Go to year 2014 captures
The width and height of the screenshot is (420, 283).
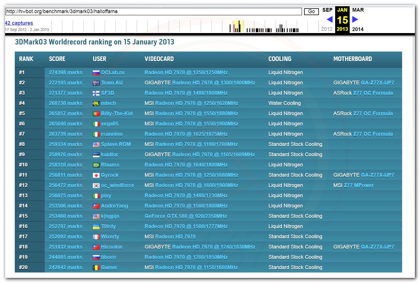(358, 29)
